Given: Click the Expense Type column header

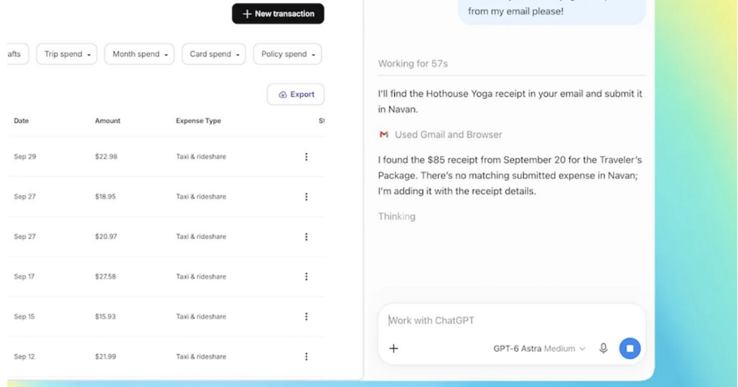Looking at the screenshot, I should point(199,121).
